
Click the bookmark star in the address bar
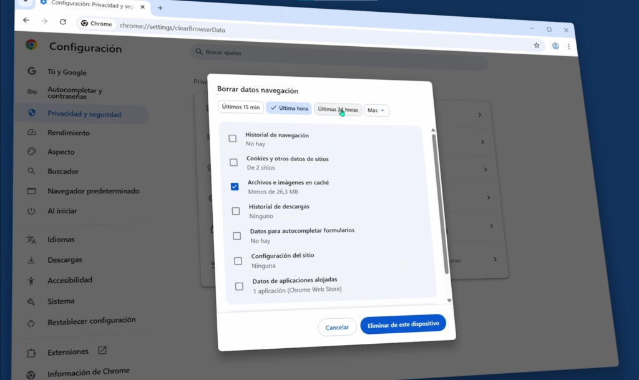537,46
